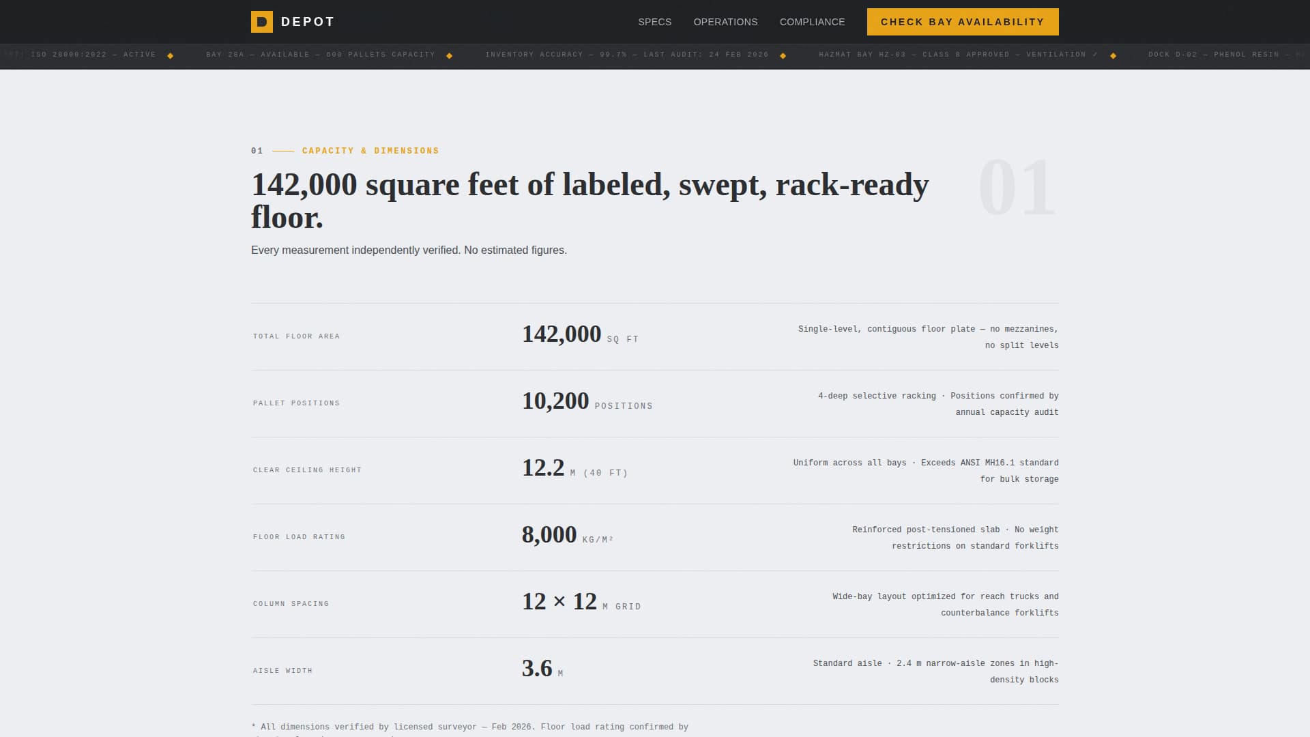Click ticker item Bay 28A Available
1310x737 pixels.
pyautogui.click(x=321, y=55)
